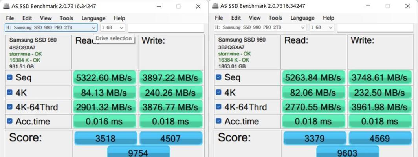Select Seq write result 3748.61 MB/s
Screen dimensions: 418x157
(x=379, y=78)
